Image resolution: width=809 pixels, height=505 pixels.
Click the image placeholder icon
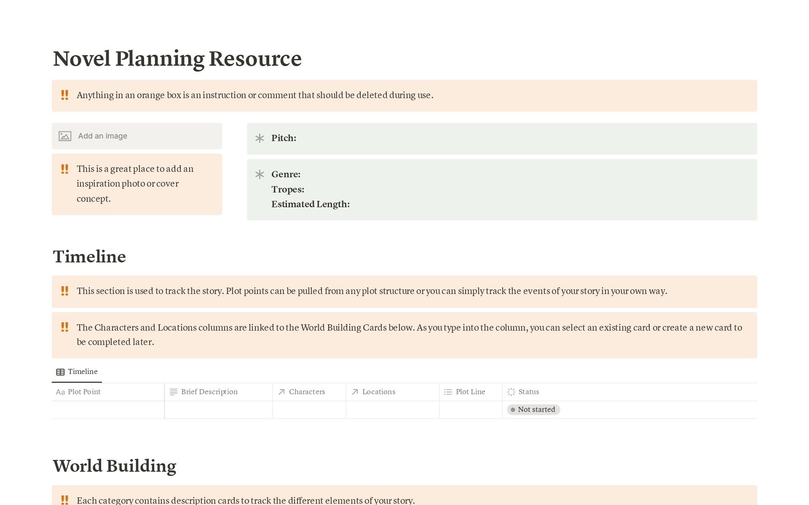[x=65, y=136]
